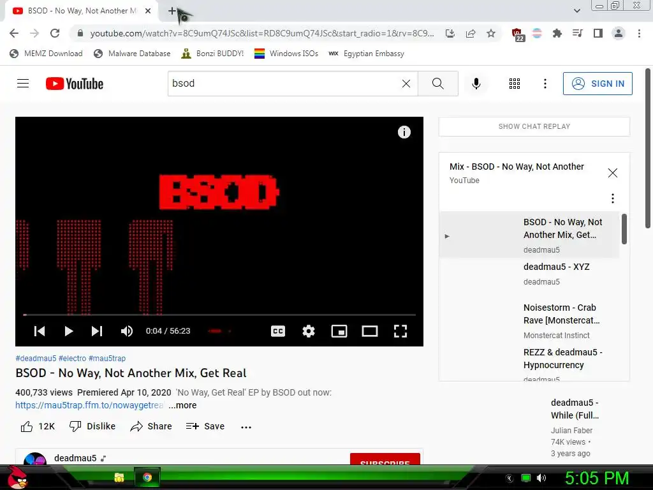The height and width of the screenshot is (490, 653).
Task: Open the YouTube guide hamburger menu
Action: tap(23, 84)
